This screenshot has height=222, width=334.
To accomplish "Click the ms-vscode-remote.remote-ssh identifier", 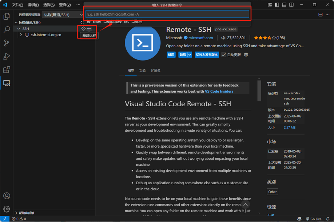I will click(295, 98).
